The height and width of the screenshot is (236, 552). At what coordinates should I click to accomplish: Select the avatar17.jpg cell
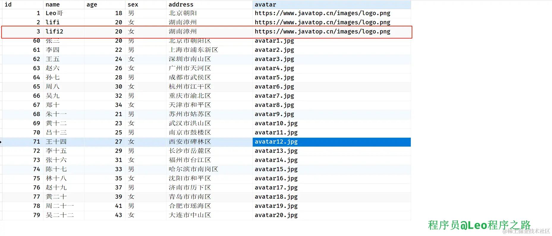click(332, 188)
